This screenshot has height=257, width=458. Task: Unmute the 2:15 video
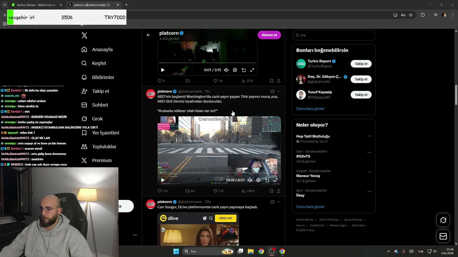[x=226, y=70]
